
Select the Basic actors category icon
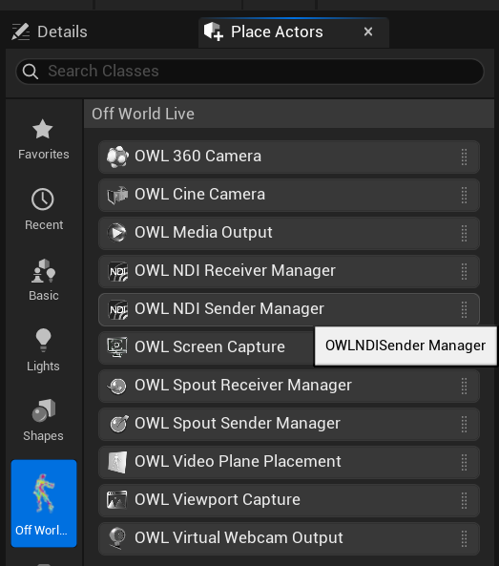(43, 270)
